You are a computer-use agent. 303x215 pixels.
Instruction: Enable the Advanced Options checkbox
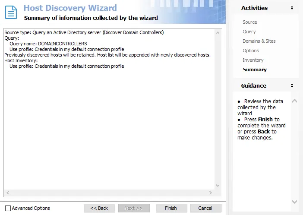point(8,208)
